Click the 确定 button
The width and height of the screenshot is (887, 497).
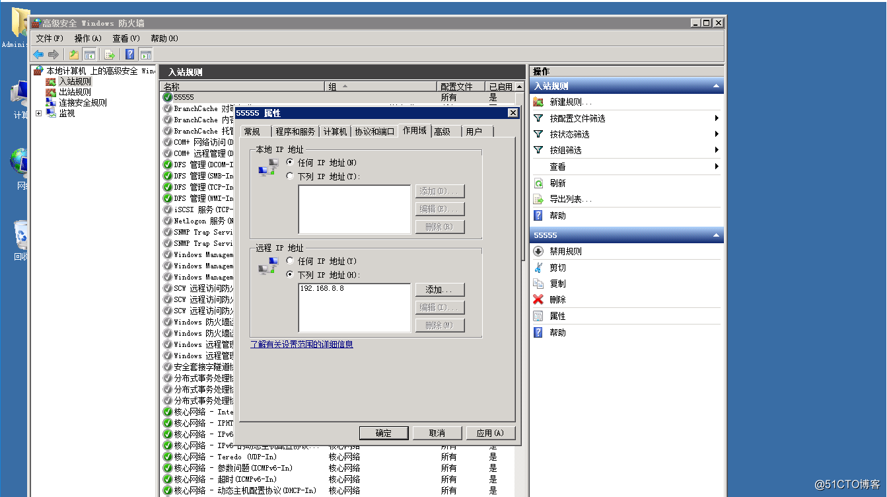384,433
